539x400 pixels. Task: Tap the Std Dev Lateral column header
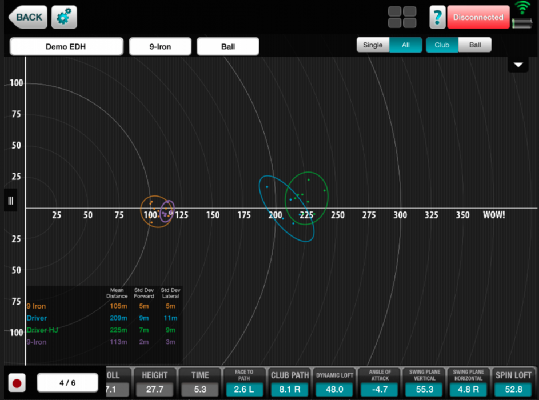point(170,293)
